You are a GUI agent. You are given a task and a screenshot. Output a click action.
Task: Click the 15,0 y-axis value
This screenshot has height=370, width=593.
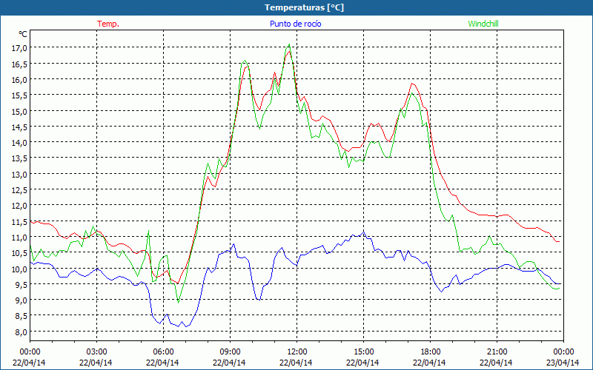pyautogui.click(x=21, y=110)
